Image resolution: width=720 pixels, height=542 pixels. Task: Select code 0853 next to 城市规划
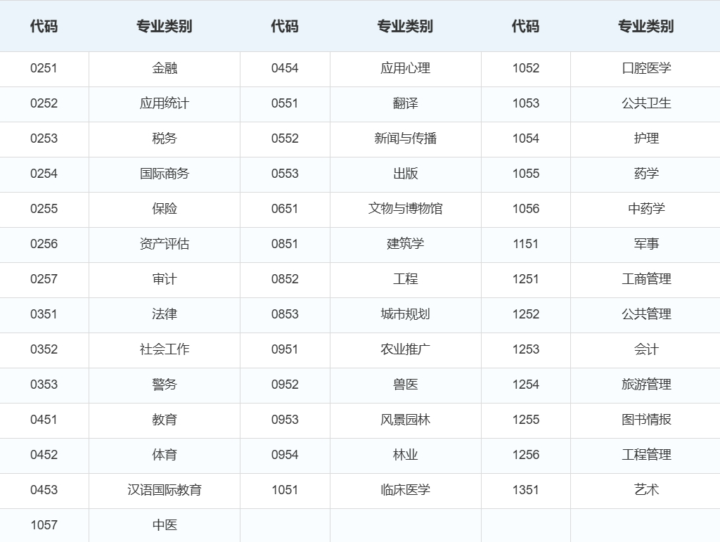[x=285, y=314]
